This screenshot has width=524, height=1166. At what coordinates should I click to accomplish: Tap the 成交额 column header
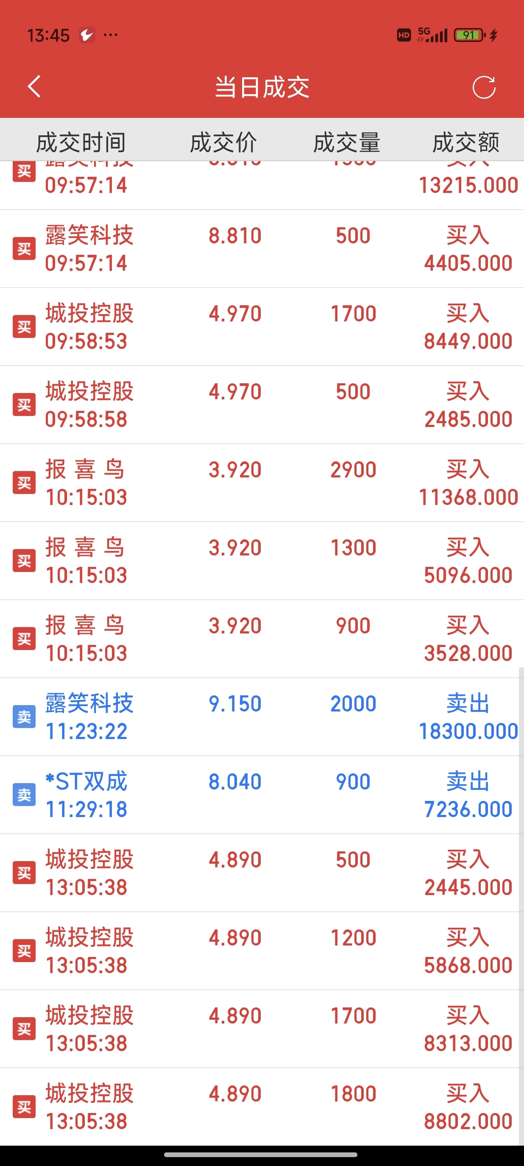point(465,142)
